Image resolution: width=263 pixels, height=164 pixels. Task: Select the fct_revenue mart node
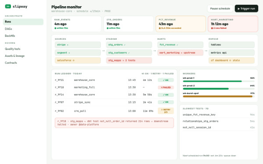pyautogui.click(x=180, y=45)
